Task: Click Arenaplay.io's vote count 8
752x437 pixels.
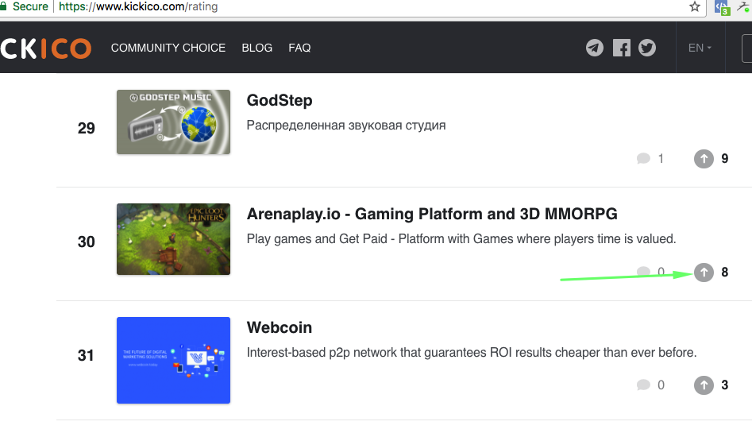Action: pos(725,273)
